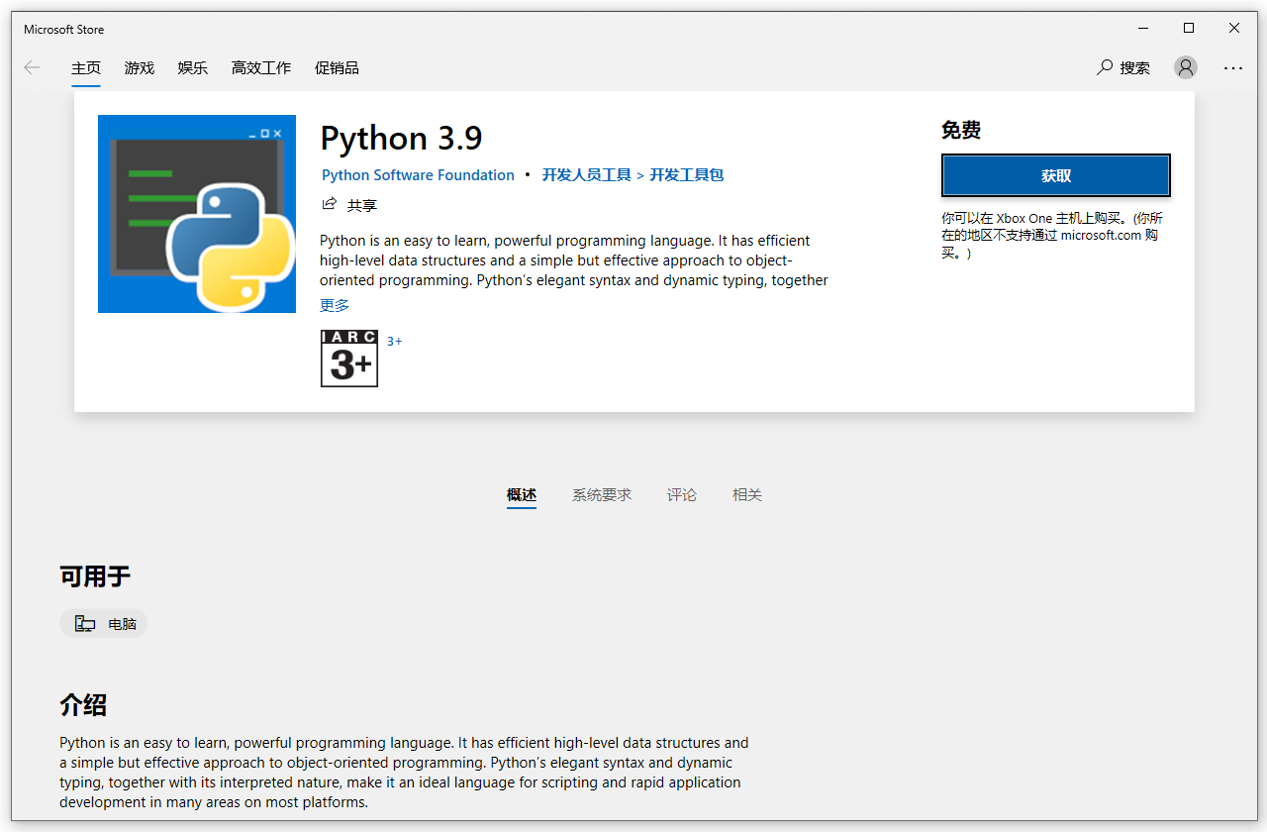Click the IARC 3+ age rating icon
Viewport: 1267px width, 832px height.
(348, 359)
